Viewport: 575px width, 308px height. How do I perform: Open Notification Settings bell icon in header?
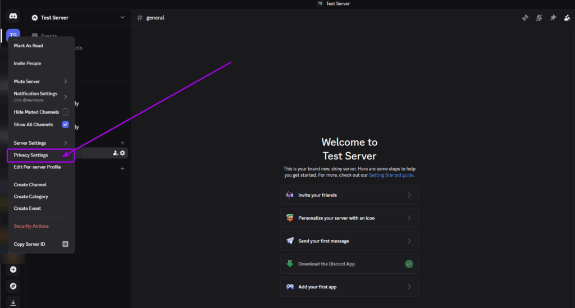[539, 17]
